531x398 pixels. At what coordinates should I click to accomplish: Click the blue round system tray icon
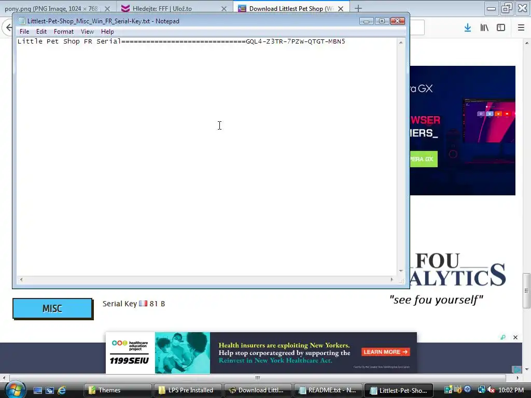click(x=468, y=389)
